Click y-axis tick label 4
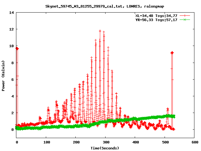 click(x=13, y=96)
